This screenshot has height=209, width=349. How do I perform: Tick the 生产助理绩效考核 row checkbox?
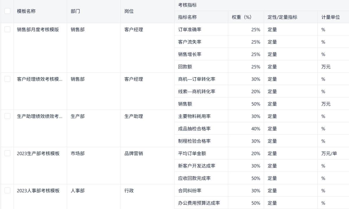click(x=7, y=116)
